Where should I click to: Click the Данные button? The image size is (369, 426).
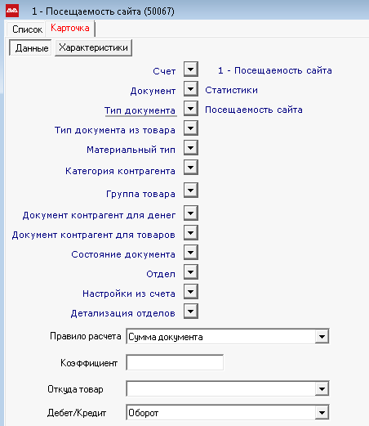(32, 48)
